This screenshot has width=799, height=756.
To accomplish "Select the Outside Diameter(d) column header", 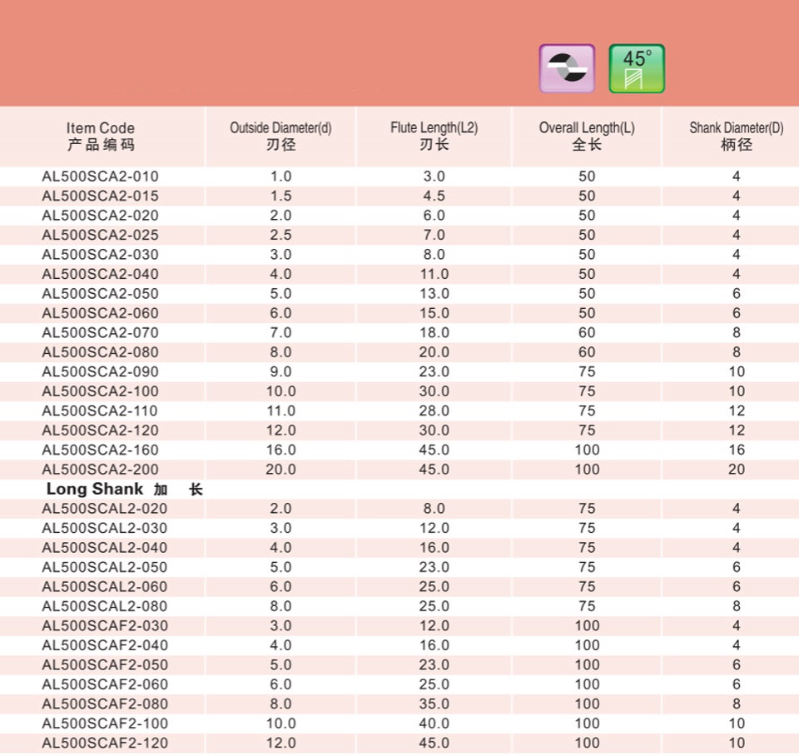I will pyautogui.click(x=280, y=136).
